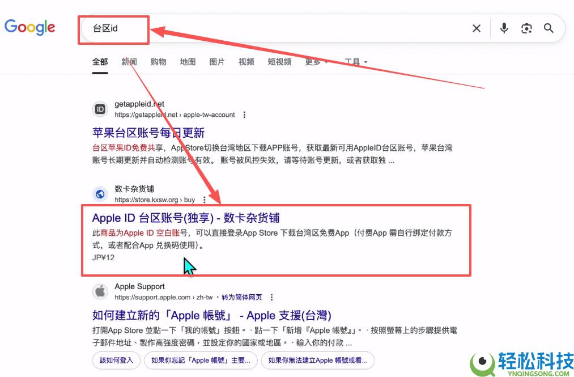The width and height of the screenshot is (574, 377).
Task: Switch to the 购物 tab
Action: coord(158,62)
